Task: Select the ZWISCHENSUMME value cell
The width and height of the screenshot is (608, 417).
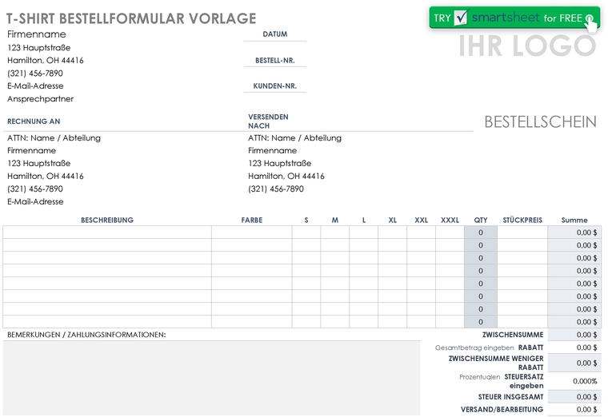Action: tap(574, 335)
